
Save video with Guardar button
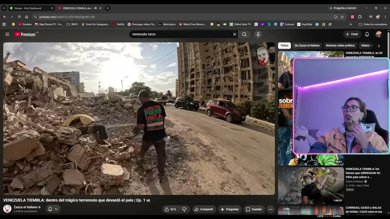pyautogui.click(x=254, y=209)
